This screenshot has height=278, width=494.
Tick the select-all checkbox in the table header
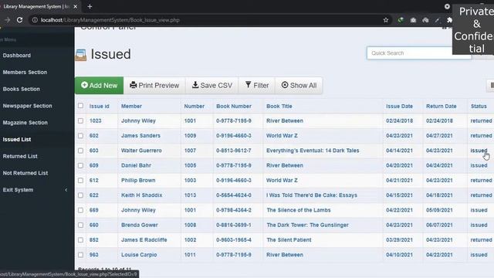pyautogui.click(x=80, y=106)
